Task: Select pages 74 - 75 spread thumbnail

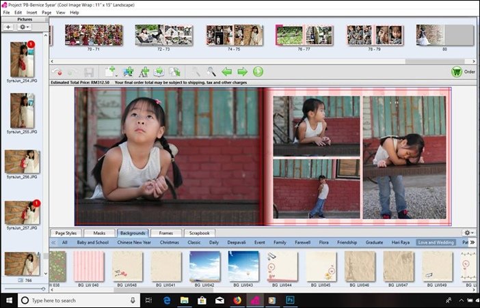Action: (x=235, y=36)
